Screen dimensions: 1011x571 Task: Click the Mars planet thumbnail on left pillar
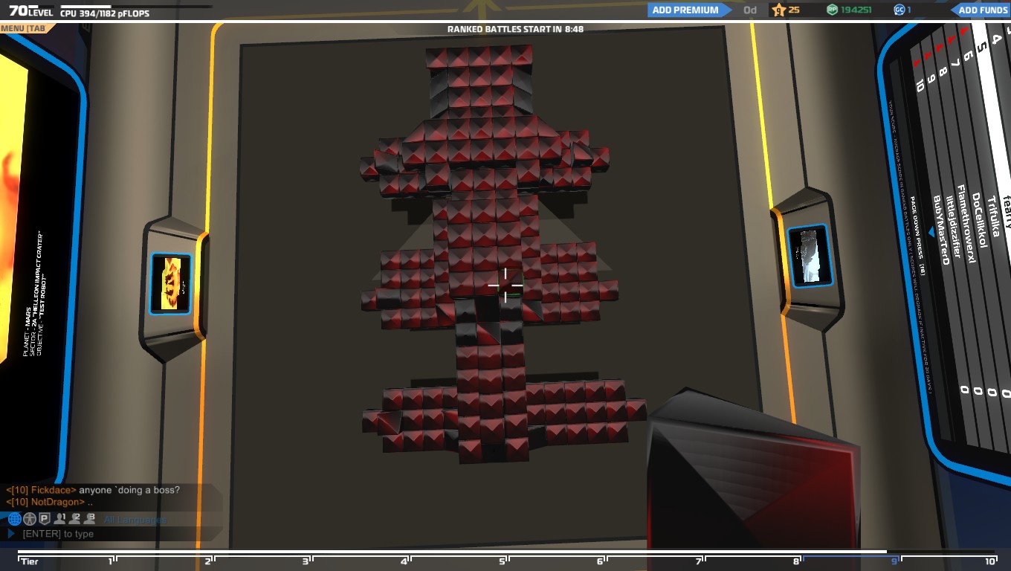[171, 284]
